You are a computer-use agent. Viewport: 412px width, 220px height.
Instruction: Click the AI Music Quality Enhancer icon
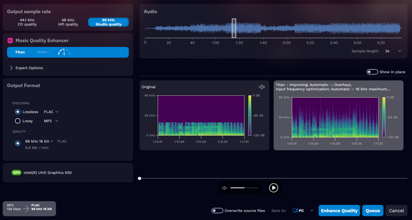click(x=10, y=41)
